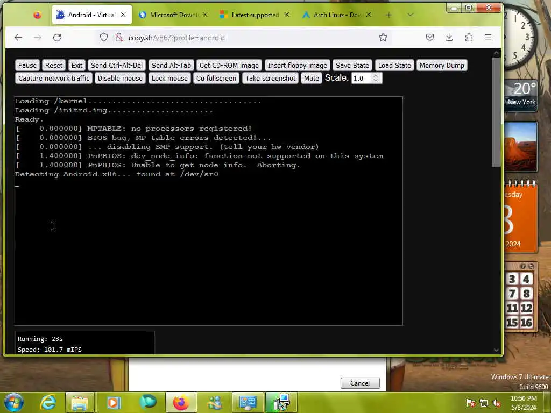Click the Save State button
Viewport: 551px width, 413px height.
(x=352, y=65)
